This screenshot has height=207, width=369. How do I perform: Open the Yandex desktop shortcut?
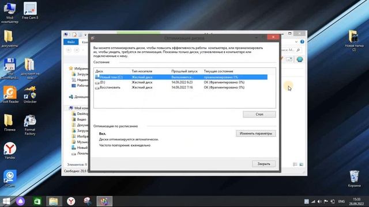(10, 151)
